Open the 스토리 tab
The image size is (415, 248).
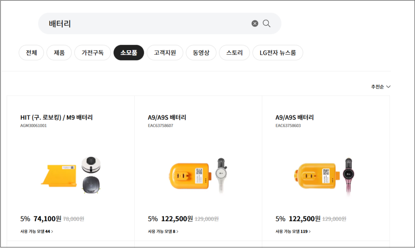235,53
